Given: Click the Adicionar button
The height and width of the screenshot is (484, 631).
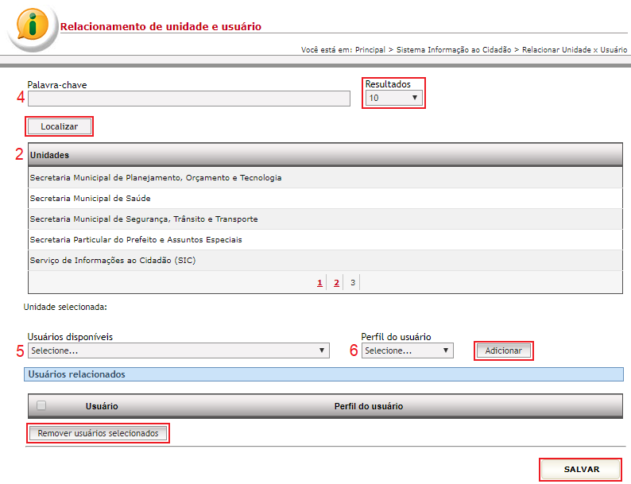Looking at the screenshot, I should coord(503,350).
